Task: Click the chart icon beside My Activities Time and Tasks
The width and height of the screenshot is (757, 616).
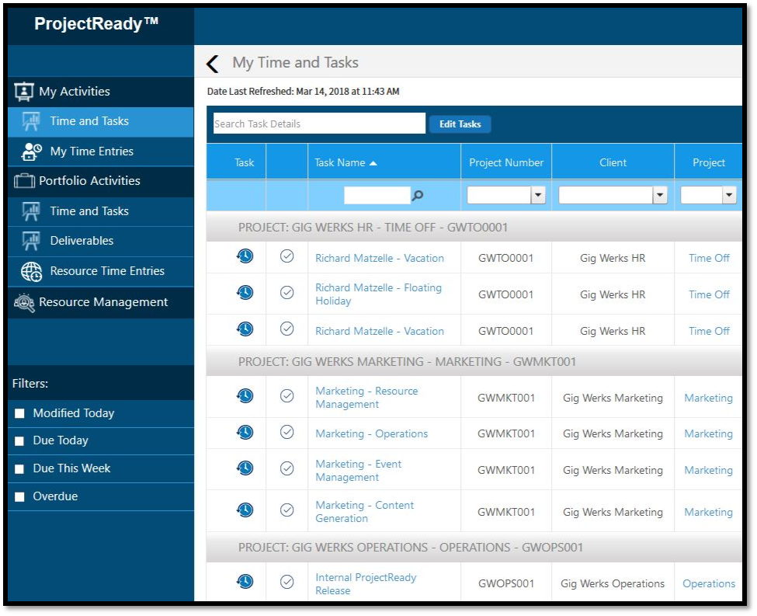Action: [x=31, y=121]
